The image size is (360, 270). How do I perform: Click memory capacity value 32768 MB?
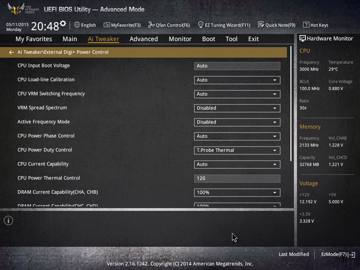point(309,164)
